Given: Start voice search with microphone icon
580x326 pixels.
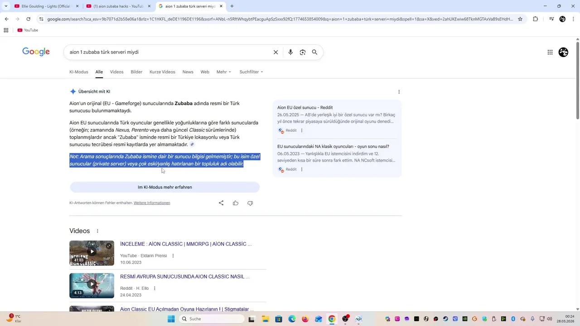Looking at the screenshot, I should (290, 52).
